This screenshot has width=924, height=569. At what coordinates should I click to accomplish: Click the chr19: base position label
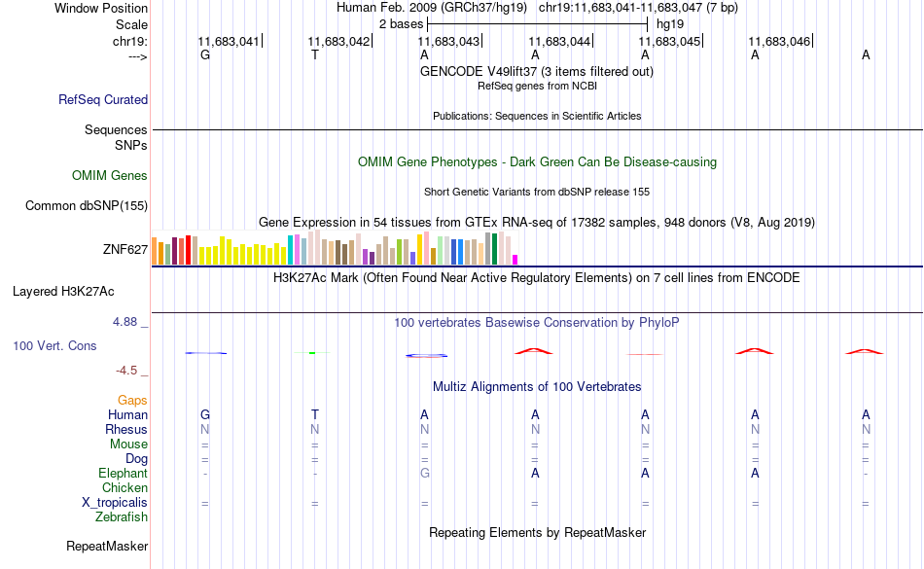[130, 41]
